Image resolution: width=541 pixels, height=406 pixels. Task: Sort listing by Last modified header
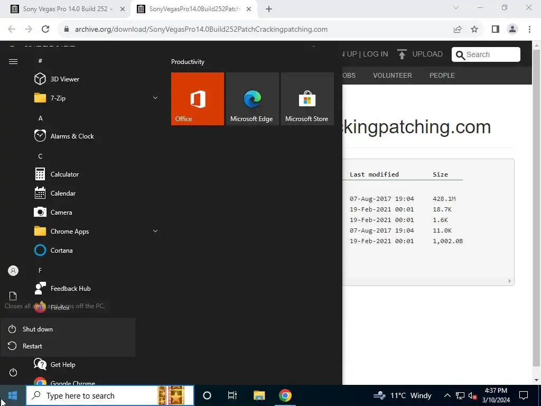pos(374,174)
